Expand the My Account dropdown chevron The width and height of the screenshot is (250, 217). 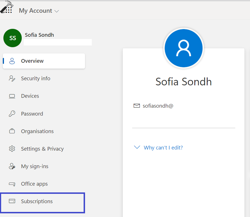pos(56,11)
